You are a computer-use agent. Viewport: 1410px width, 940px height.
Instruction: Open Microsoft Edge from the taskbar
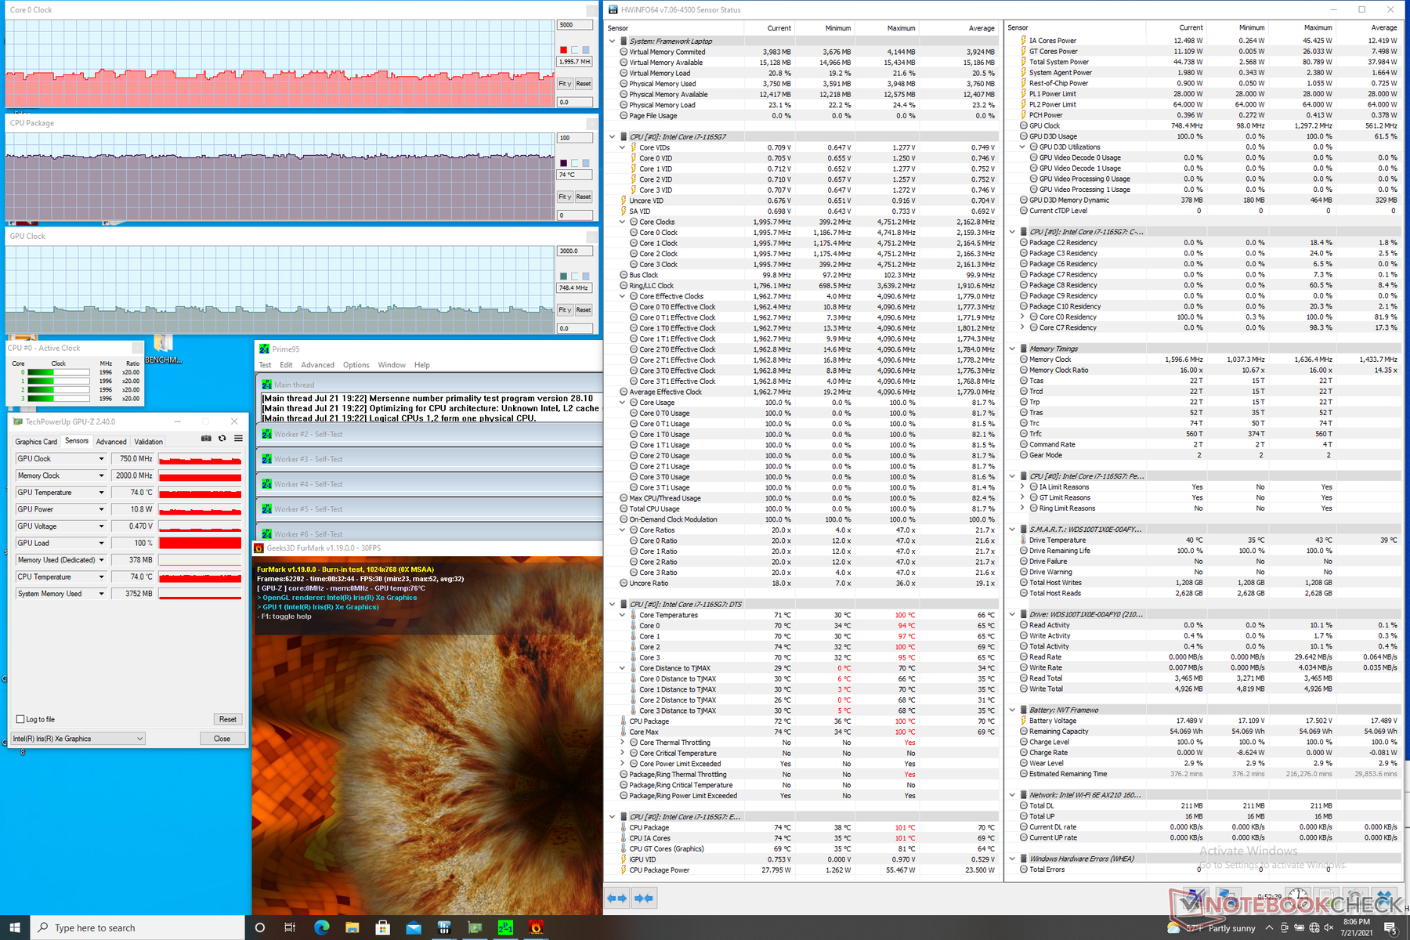click(321, 927)
